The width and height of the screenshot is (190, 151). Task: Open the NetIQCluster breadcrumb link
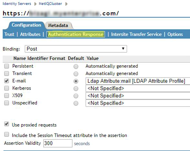[50, 4]
